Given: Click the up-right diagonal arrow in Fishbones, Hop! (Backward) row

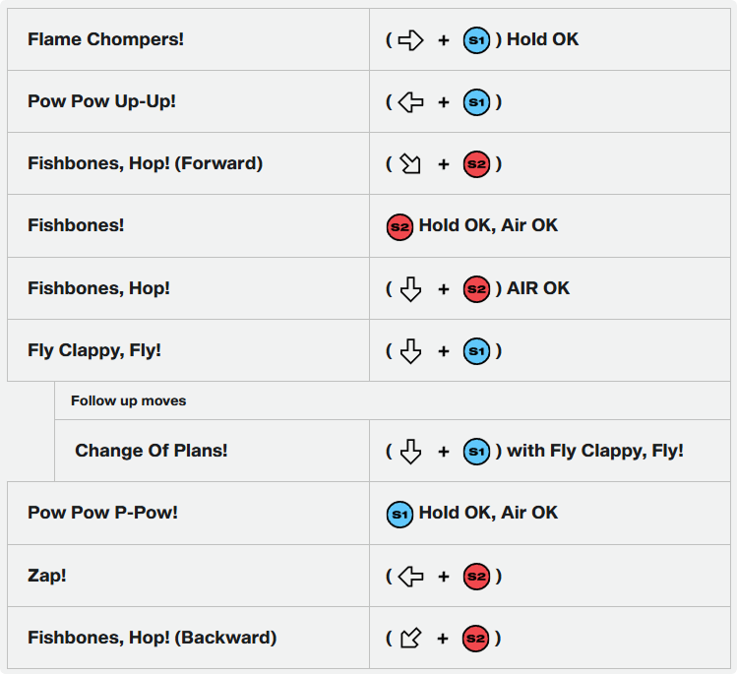Looking at the screenshot, I should point(410,639).
